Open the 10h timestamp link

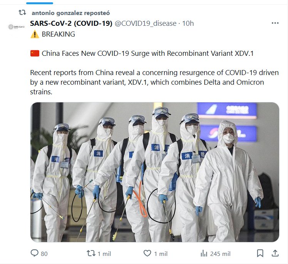(x=188, y=23)
